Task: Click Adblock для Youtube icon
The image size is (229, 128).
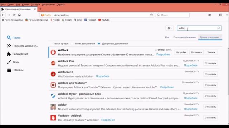Action: [53, 85]
